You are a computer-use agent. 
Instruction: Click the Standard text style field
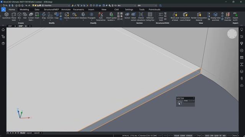pos(143,136)
